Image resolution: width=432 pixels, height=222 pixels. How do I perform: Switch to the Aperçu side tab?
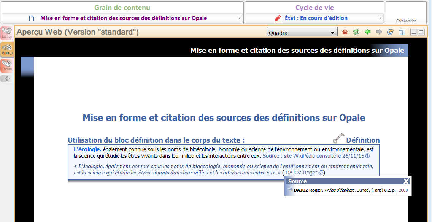click(x=7, y=49)
